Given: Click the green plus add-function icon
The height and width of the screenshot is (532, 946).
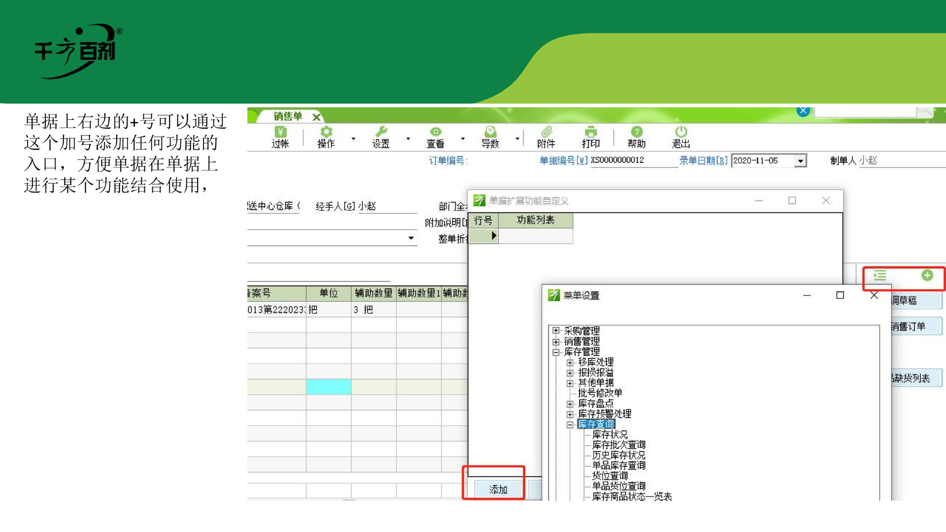Looking at the screenshot, I should tap(927, 275).
